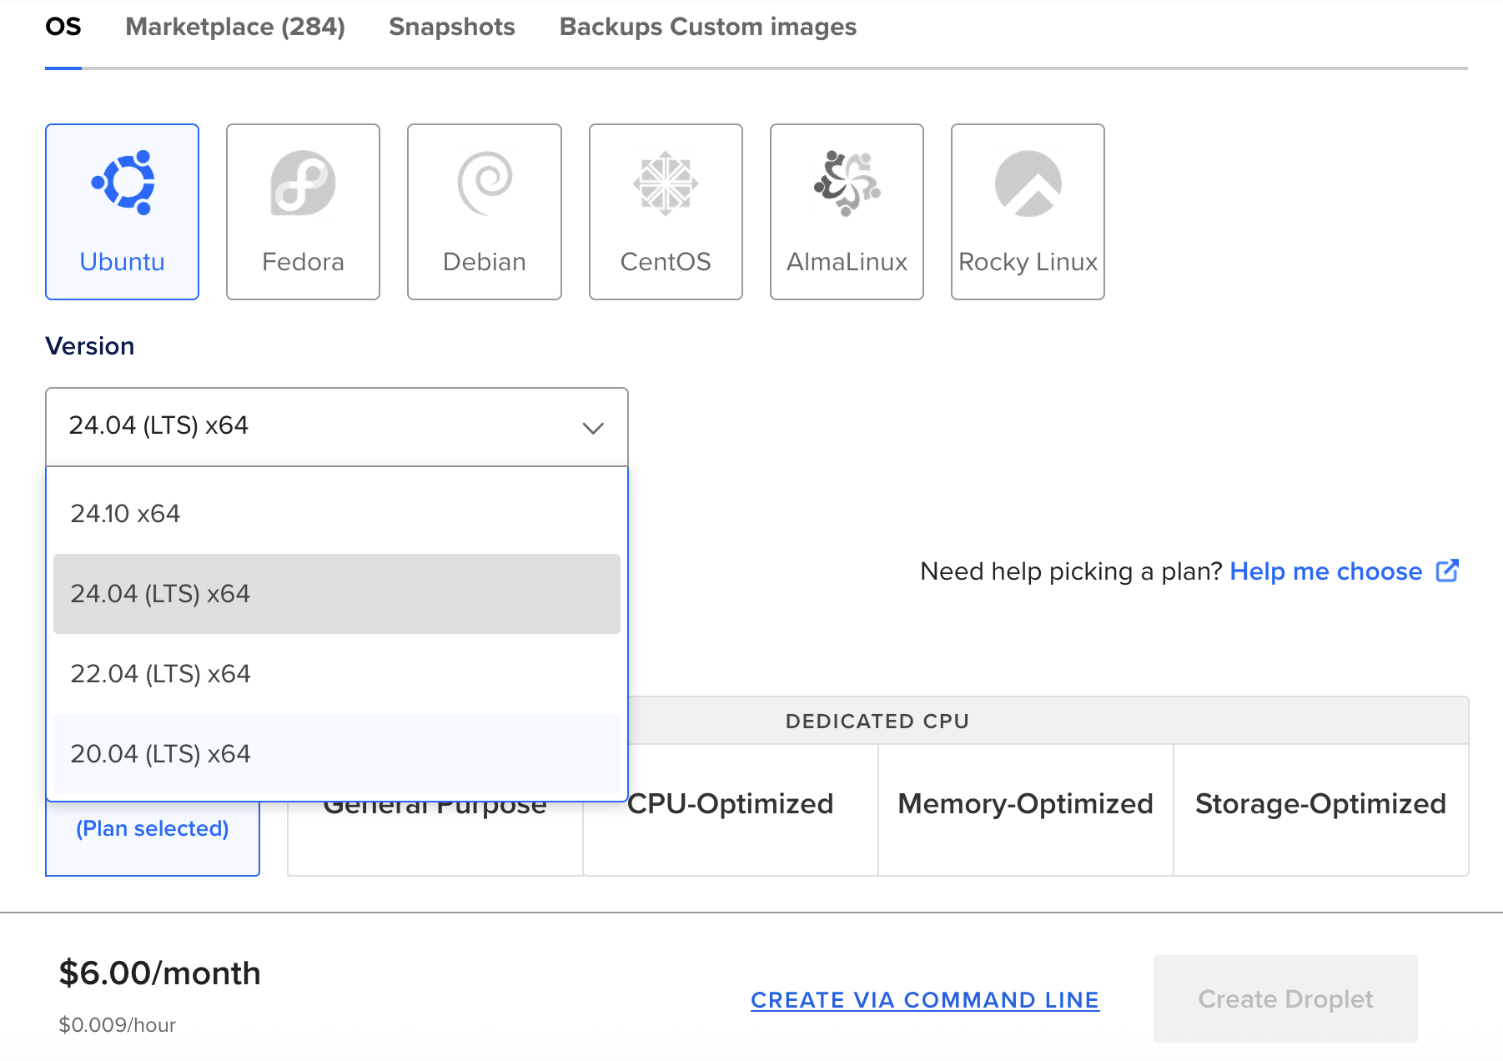Switch to the Marketplace (284) tab
The image size is (1503, 1061).
pos(235,28)
